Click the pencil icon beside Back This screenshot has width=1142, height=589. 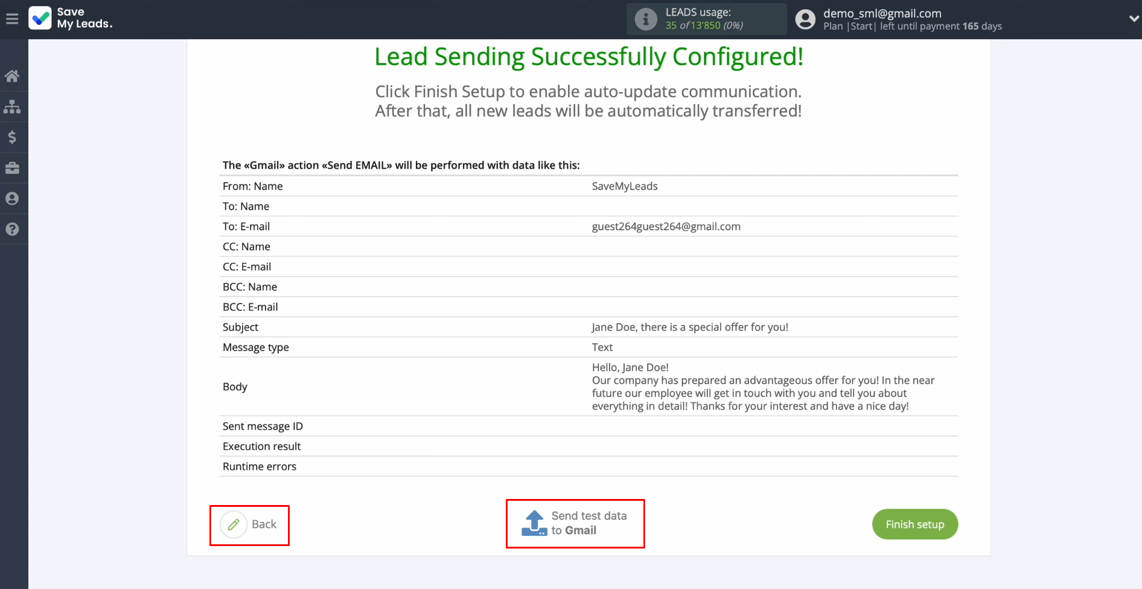point(234,524)
